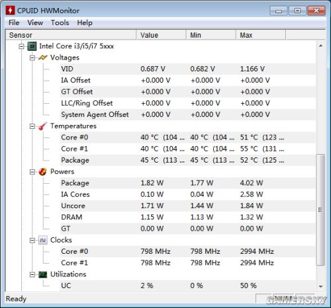The height and width of the screenshot is (308, 331).
Task: Open the Help menu
Action: (x=85, y=22)
